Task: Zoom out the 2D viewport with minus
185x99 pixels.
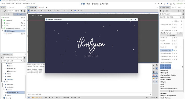Action: coord(33,16)
